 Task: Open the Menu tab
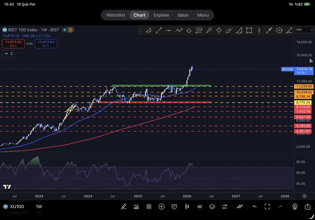pyautogui.click(x=203, y=15)
